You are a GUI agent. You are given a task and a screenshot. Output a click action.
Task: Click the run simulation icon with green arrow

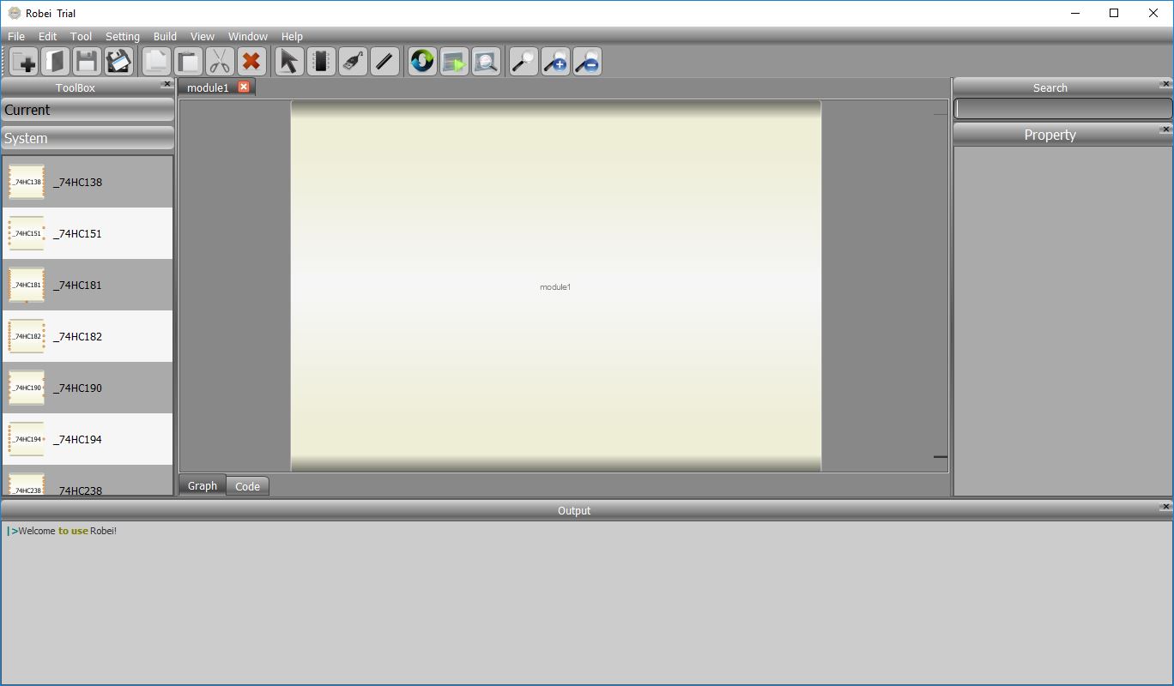(x=454, y=62)
